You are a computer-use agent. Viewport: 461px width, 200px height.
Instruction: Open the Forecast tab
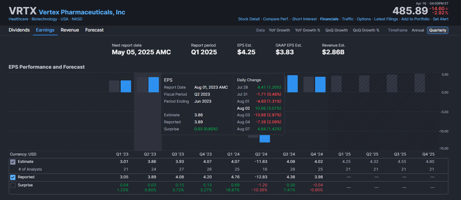click(x=94, y=30)
